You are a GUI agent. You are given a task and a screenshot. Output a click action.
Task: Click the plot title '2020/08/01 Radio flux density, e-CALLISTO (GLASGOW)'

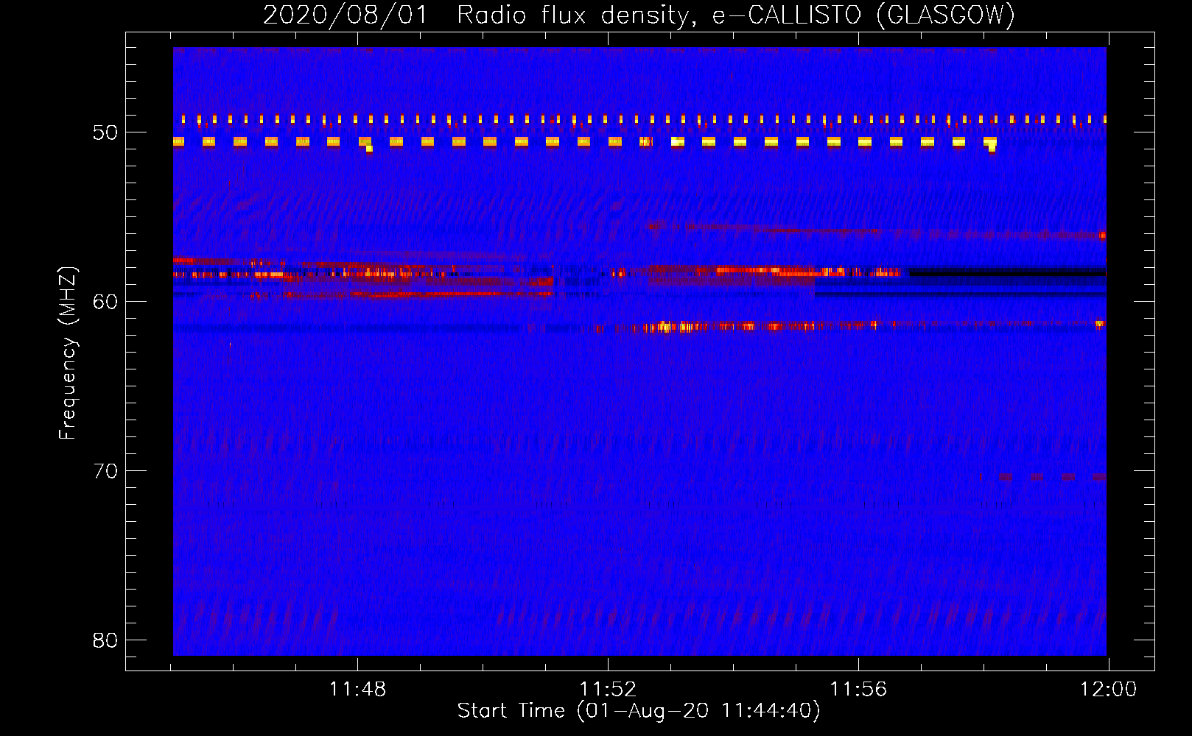(639, 15)
